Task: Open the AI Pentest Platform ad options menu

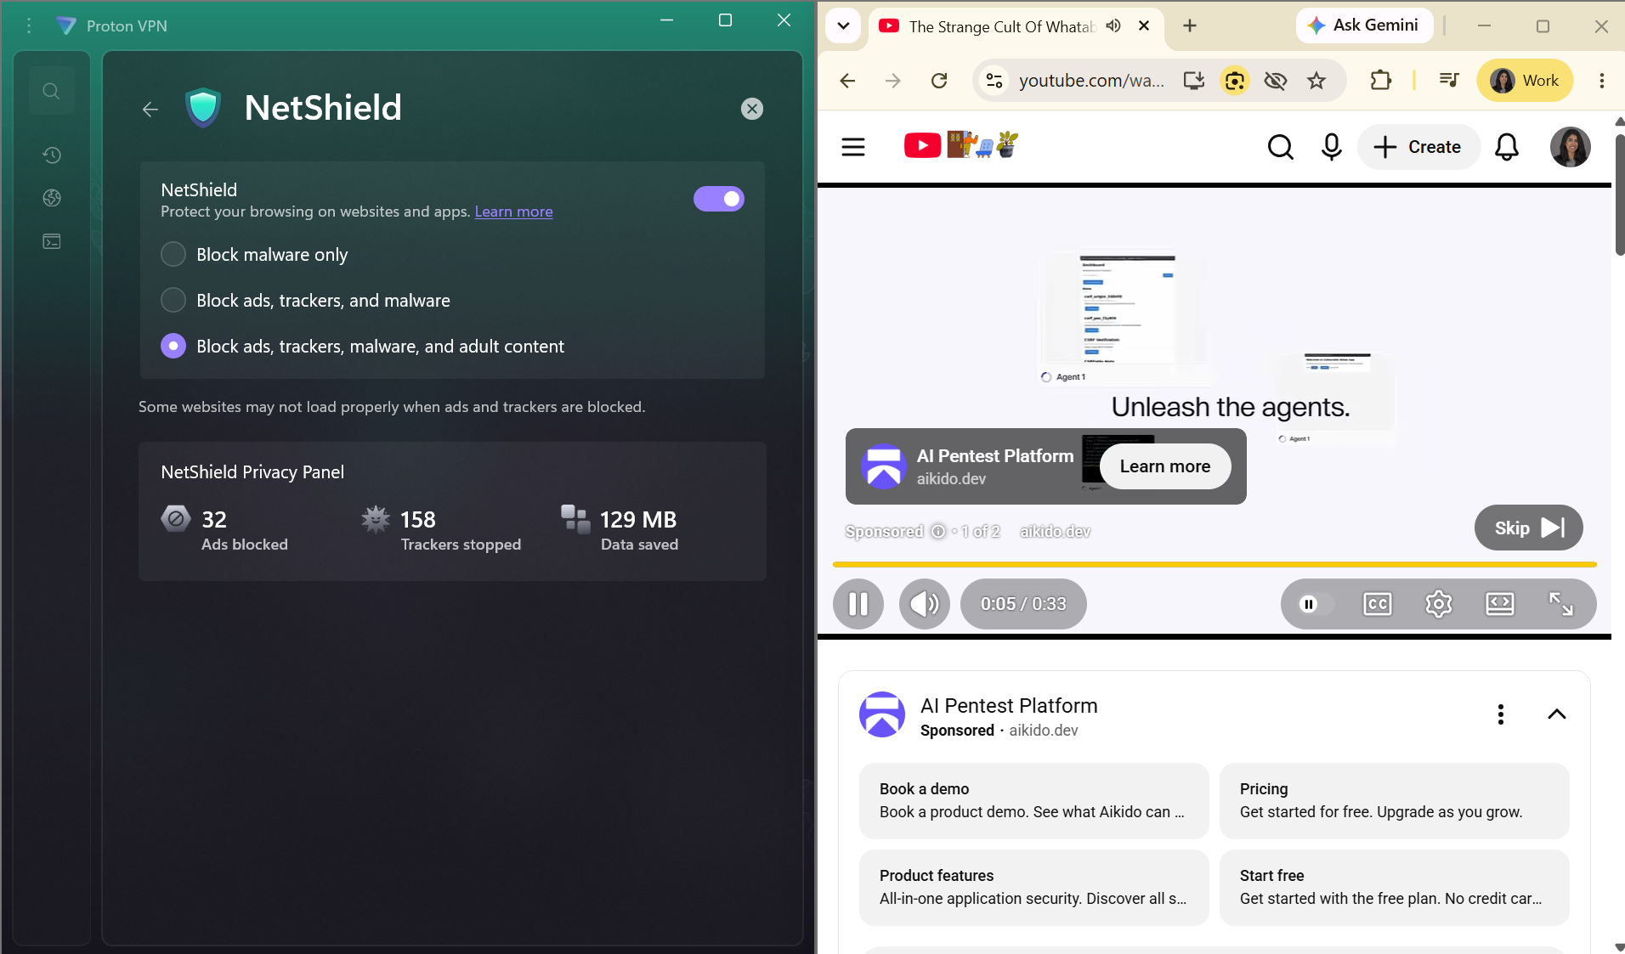Action: 1501,714
